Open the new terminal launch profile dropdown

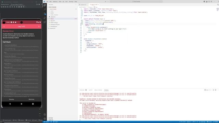[x=211, y=90]
